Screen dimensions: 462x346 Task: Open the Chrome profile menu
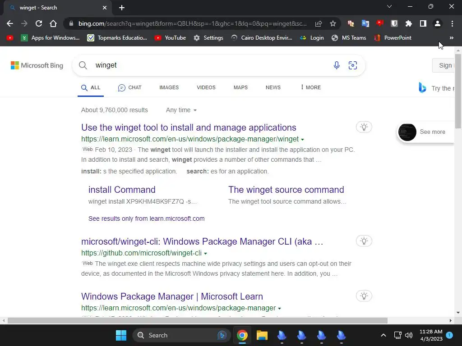438,23
